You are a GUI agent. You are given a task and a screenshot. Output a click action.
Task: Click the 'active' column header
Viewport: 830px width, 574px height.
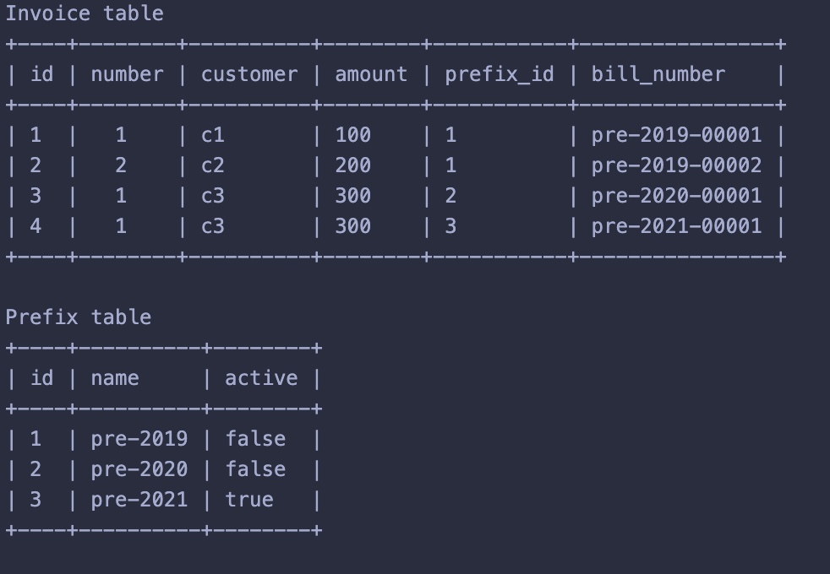261,378
